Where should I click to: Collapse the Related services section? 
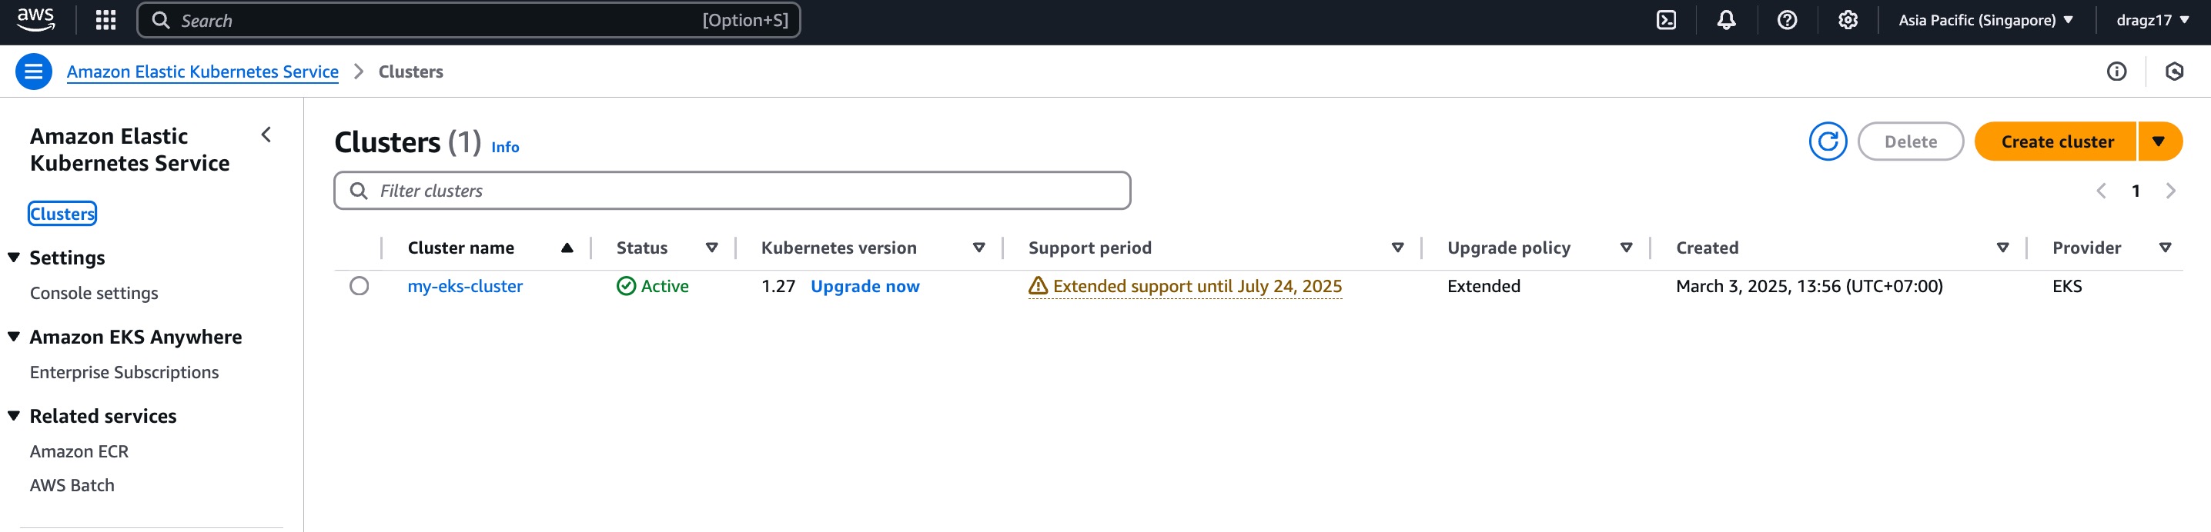tap(14, 417)
